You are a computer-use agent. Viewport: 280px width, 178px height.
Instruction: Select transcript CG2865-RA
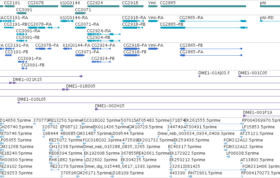coord(213,21)
